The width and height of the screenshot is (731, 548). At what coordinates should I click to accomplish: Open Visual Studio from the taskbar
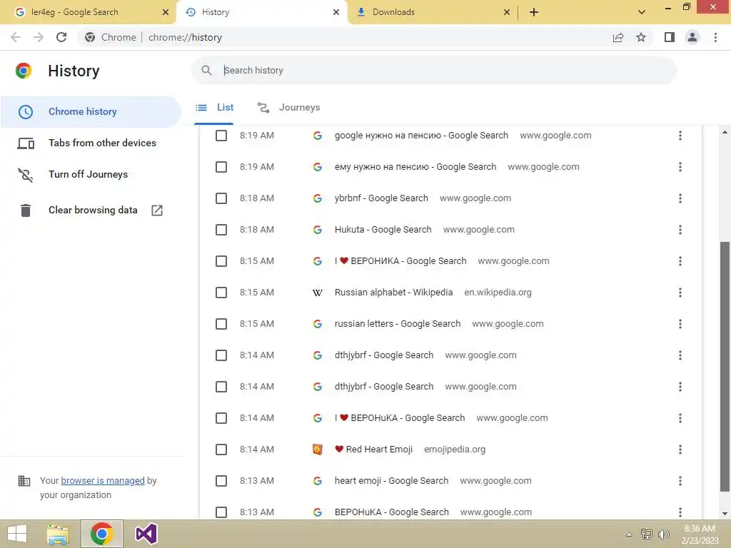point(146,534)
